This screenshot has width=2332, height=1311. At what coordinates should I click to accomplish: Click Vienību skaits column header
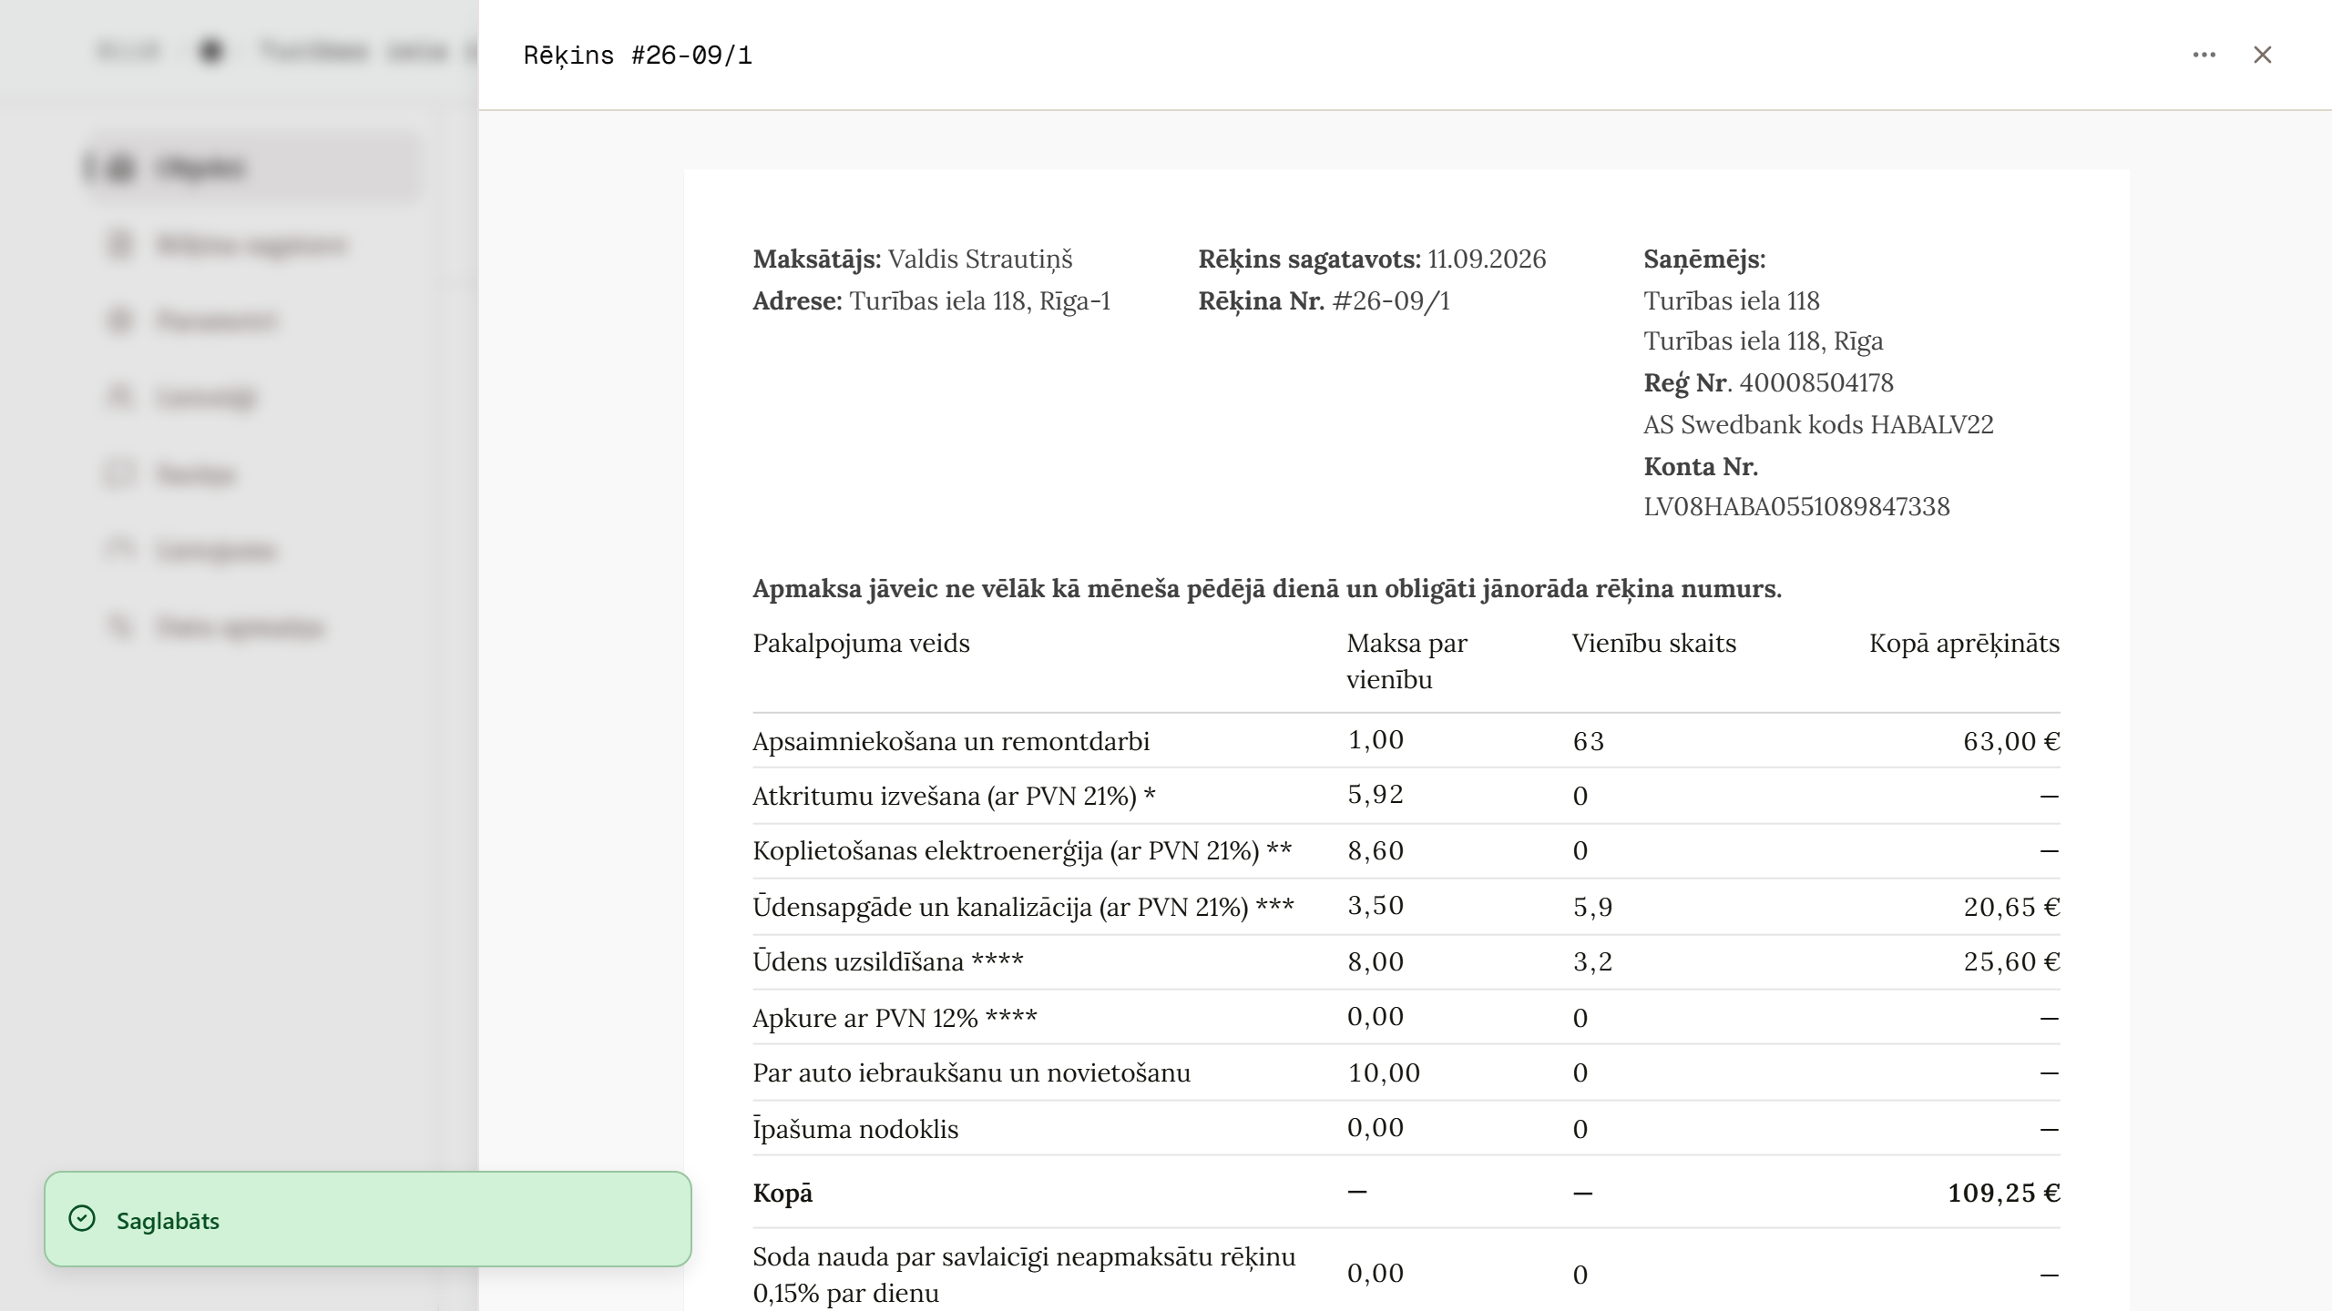pyautogui.click(x=1654, y=644)
